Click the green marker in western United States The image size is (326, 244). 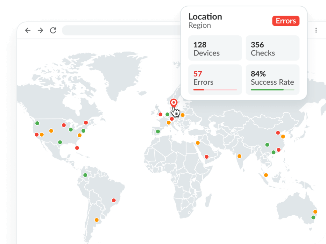pyautogui.click(x=38, y=123)
